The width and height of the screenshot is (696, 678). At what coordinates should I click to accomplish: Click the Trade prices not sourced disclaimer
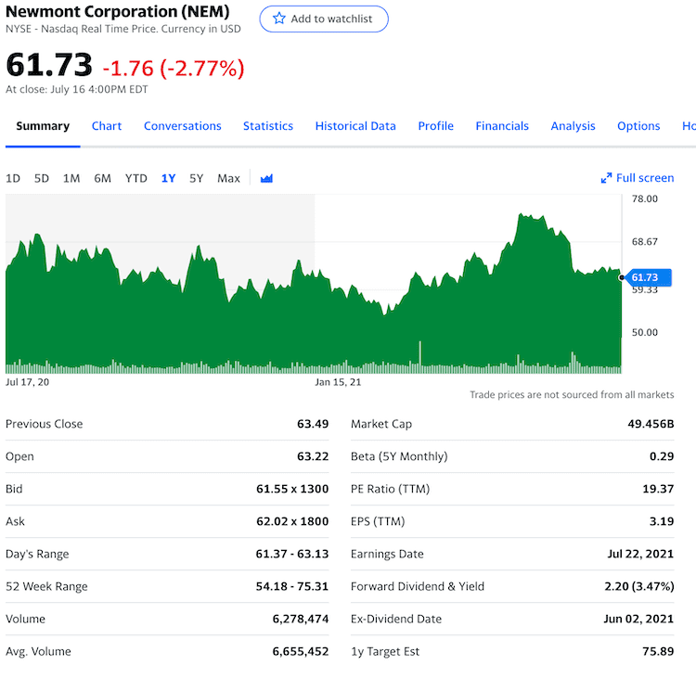pos(572,394)
